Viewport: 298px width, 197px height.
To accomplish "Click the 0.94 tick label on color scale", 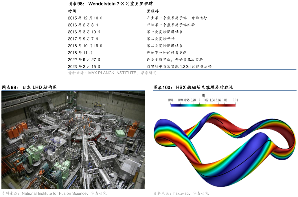I will coord(181,100).
